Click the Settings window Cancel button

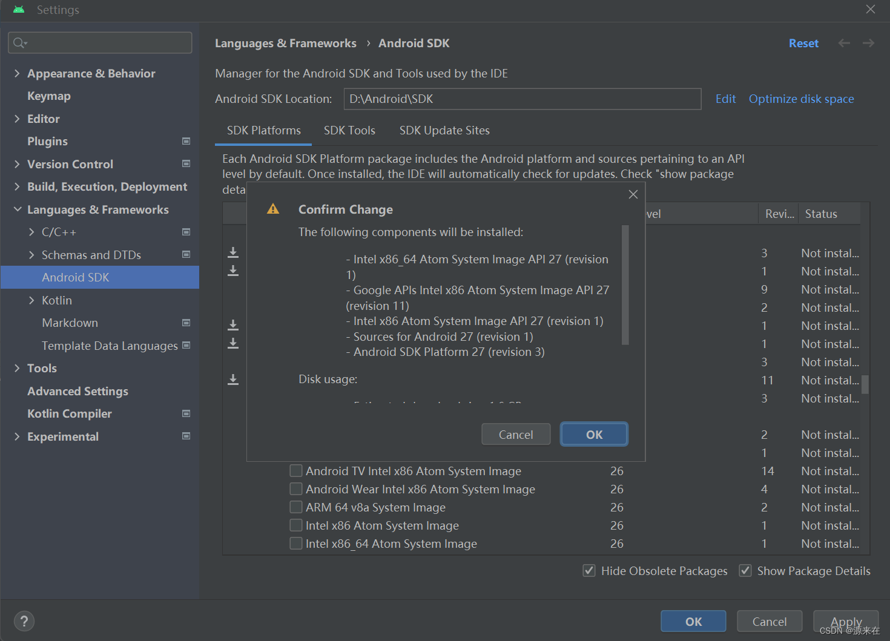coord(770,621)
